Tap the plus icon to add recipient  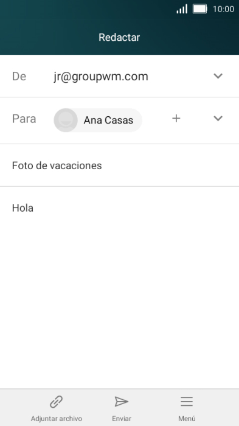click(x=176, y=118)
